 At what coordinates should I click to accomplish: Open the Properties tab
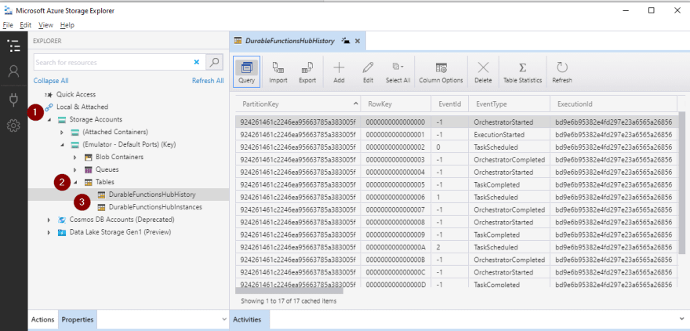[78, 319]
